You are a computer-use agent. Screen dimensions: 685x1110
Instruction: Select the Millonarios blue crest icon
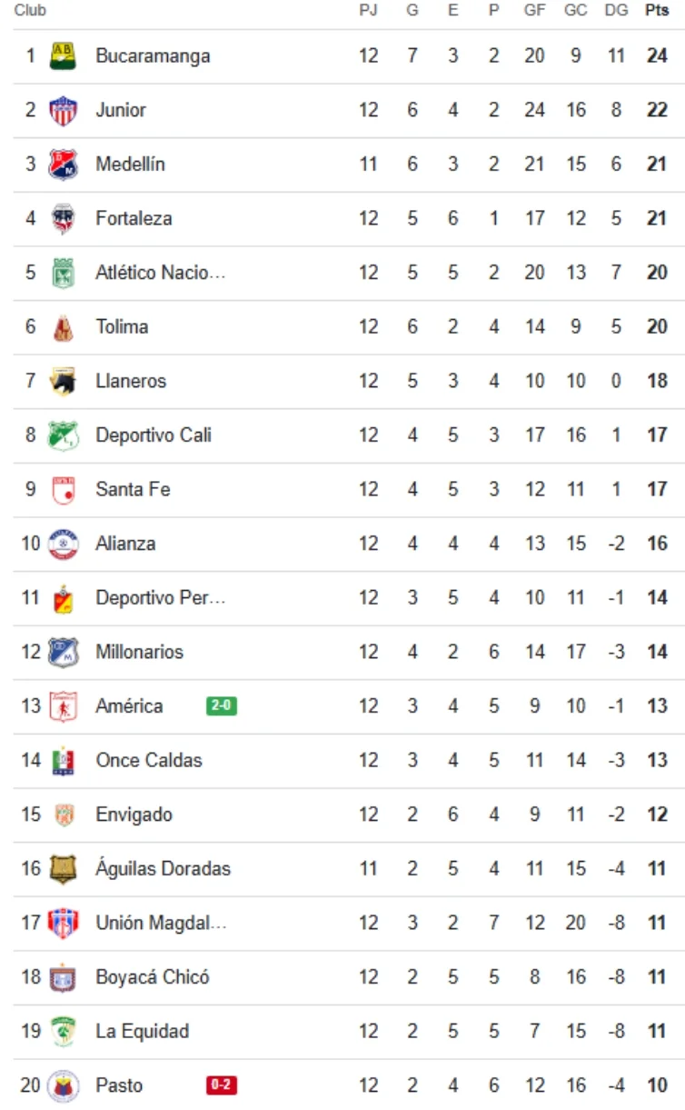63,652
